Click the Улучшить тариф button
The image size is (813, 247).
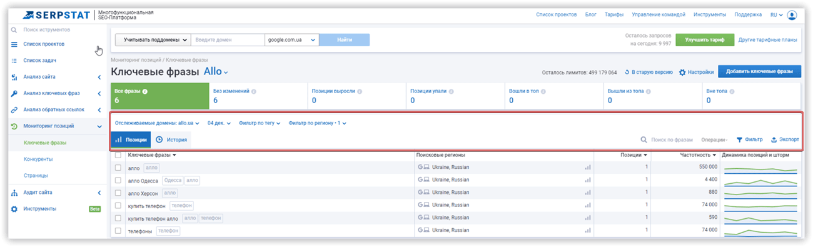[x=704, y=40]
